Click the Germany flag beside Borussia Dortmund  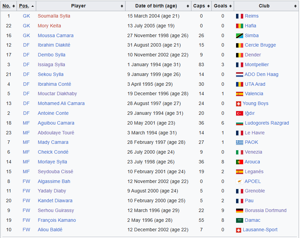click(x=239, y=211)
